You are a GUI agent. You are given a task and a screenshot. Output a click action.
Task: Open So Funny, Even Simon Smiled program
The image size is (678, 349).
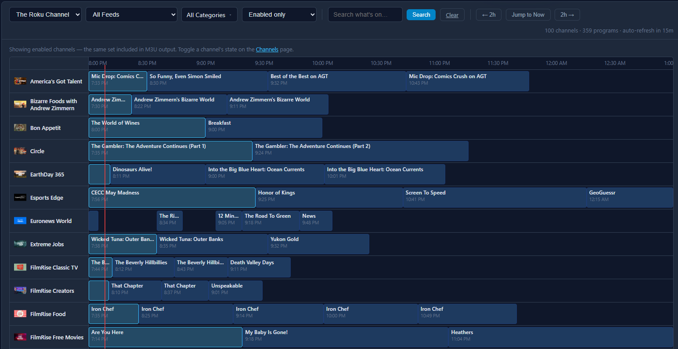[x=207, y=81]
